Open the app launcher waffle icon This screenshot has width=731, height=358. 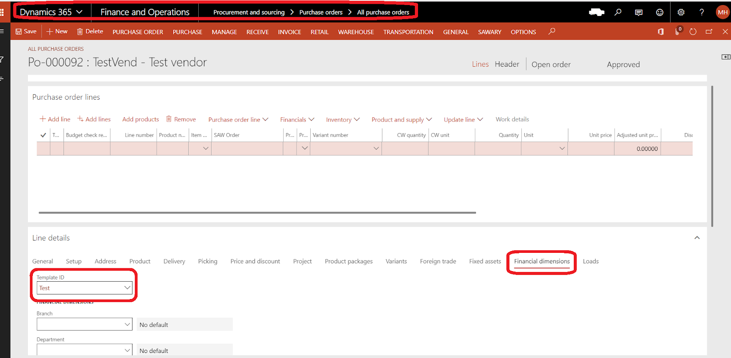(x=2, y=12)
